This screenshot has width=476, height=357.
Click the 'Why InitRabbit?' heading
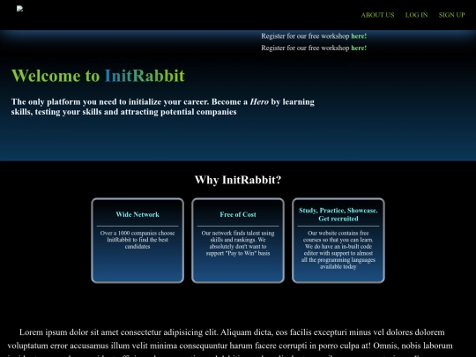click(x=238, y=180)
